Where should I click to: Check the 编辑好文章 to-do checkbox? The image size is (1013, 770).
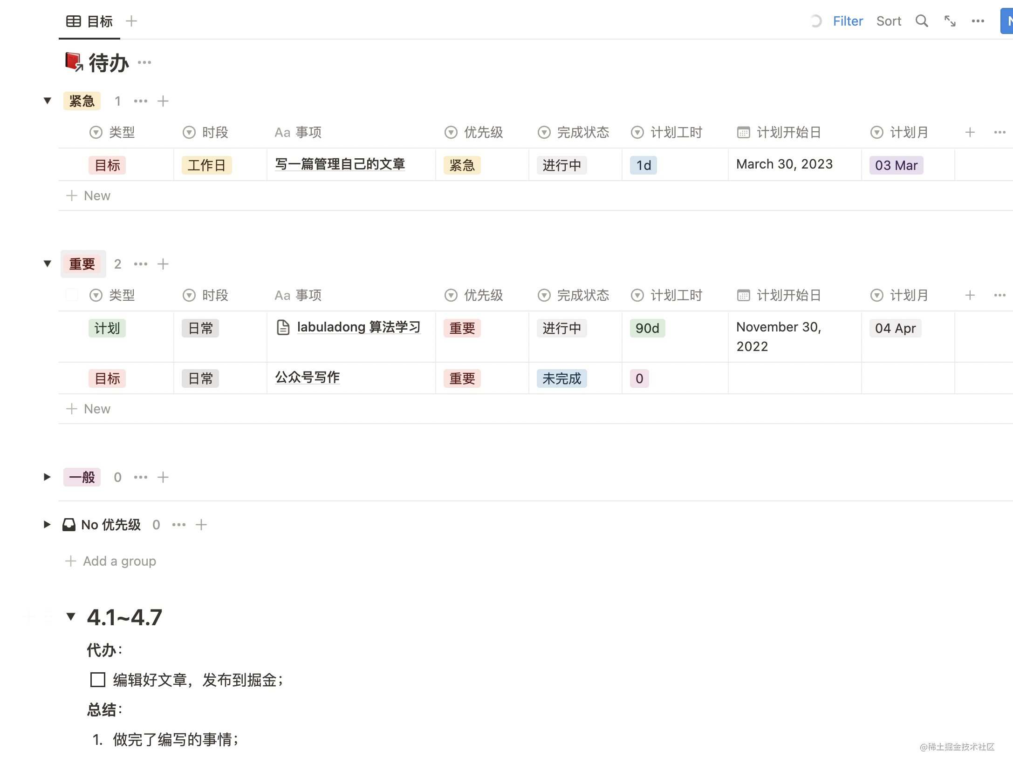(x=97, y=680)
